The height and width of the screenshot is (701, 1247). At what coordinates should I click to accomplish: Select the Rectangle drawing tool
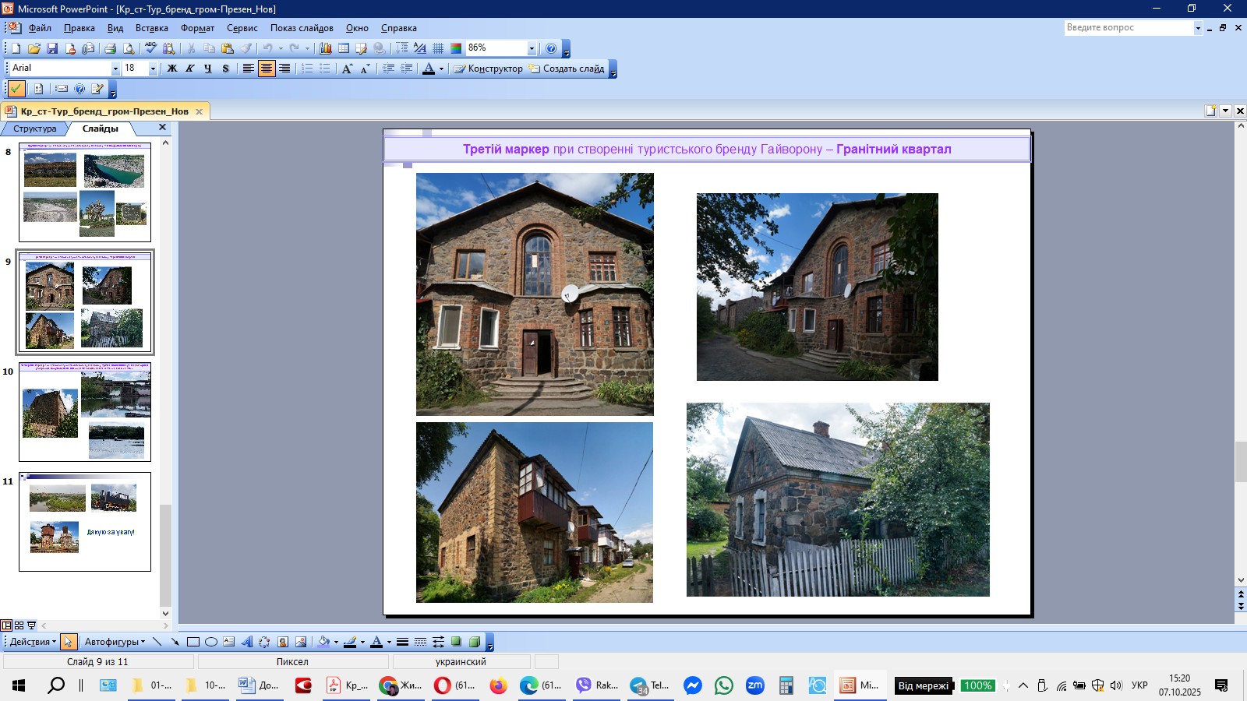click(x=193, y=642)
